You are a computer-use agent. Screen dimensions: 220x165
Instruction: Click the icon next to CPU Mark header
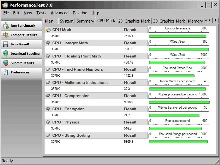48,30
